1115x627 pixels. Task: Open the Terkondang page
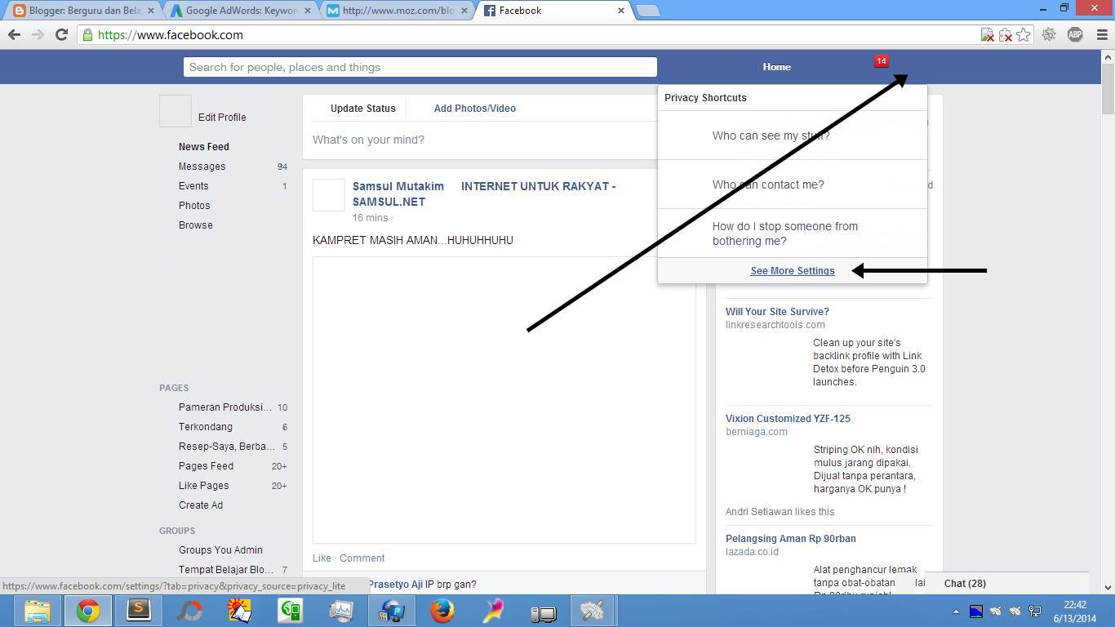tap(206, 427)
